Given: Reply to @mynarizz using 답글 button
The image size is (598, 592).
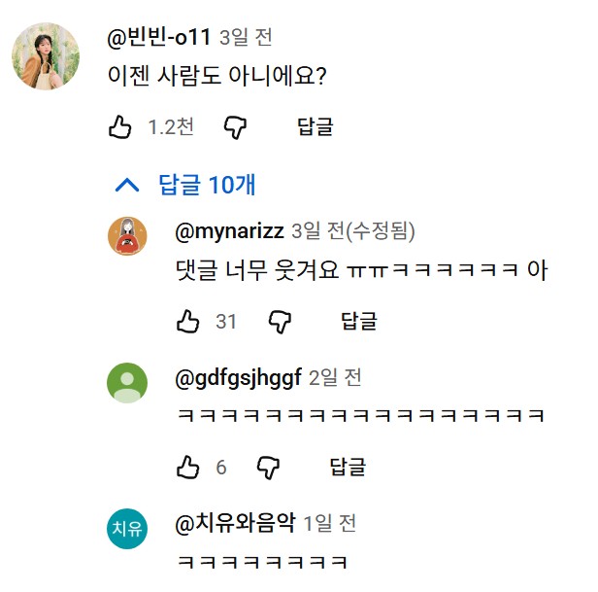Looking at the screenshot, I should [x=359, y=321].
